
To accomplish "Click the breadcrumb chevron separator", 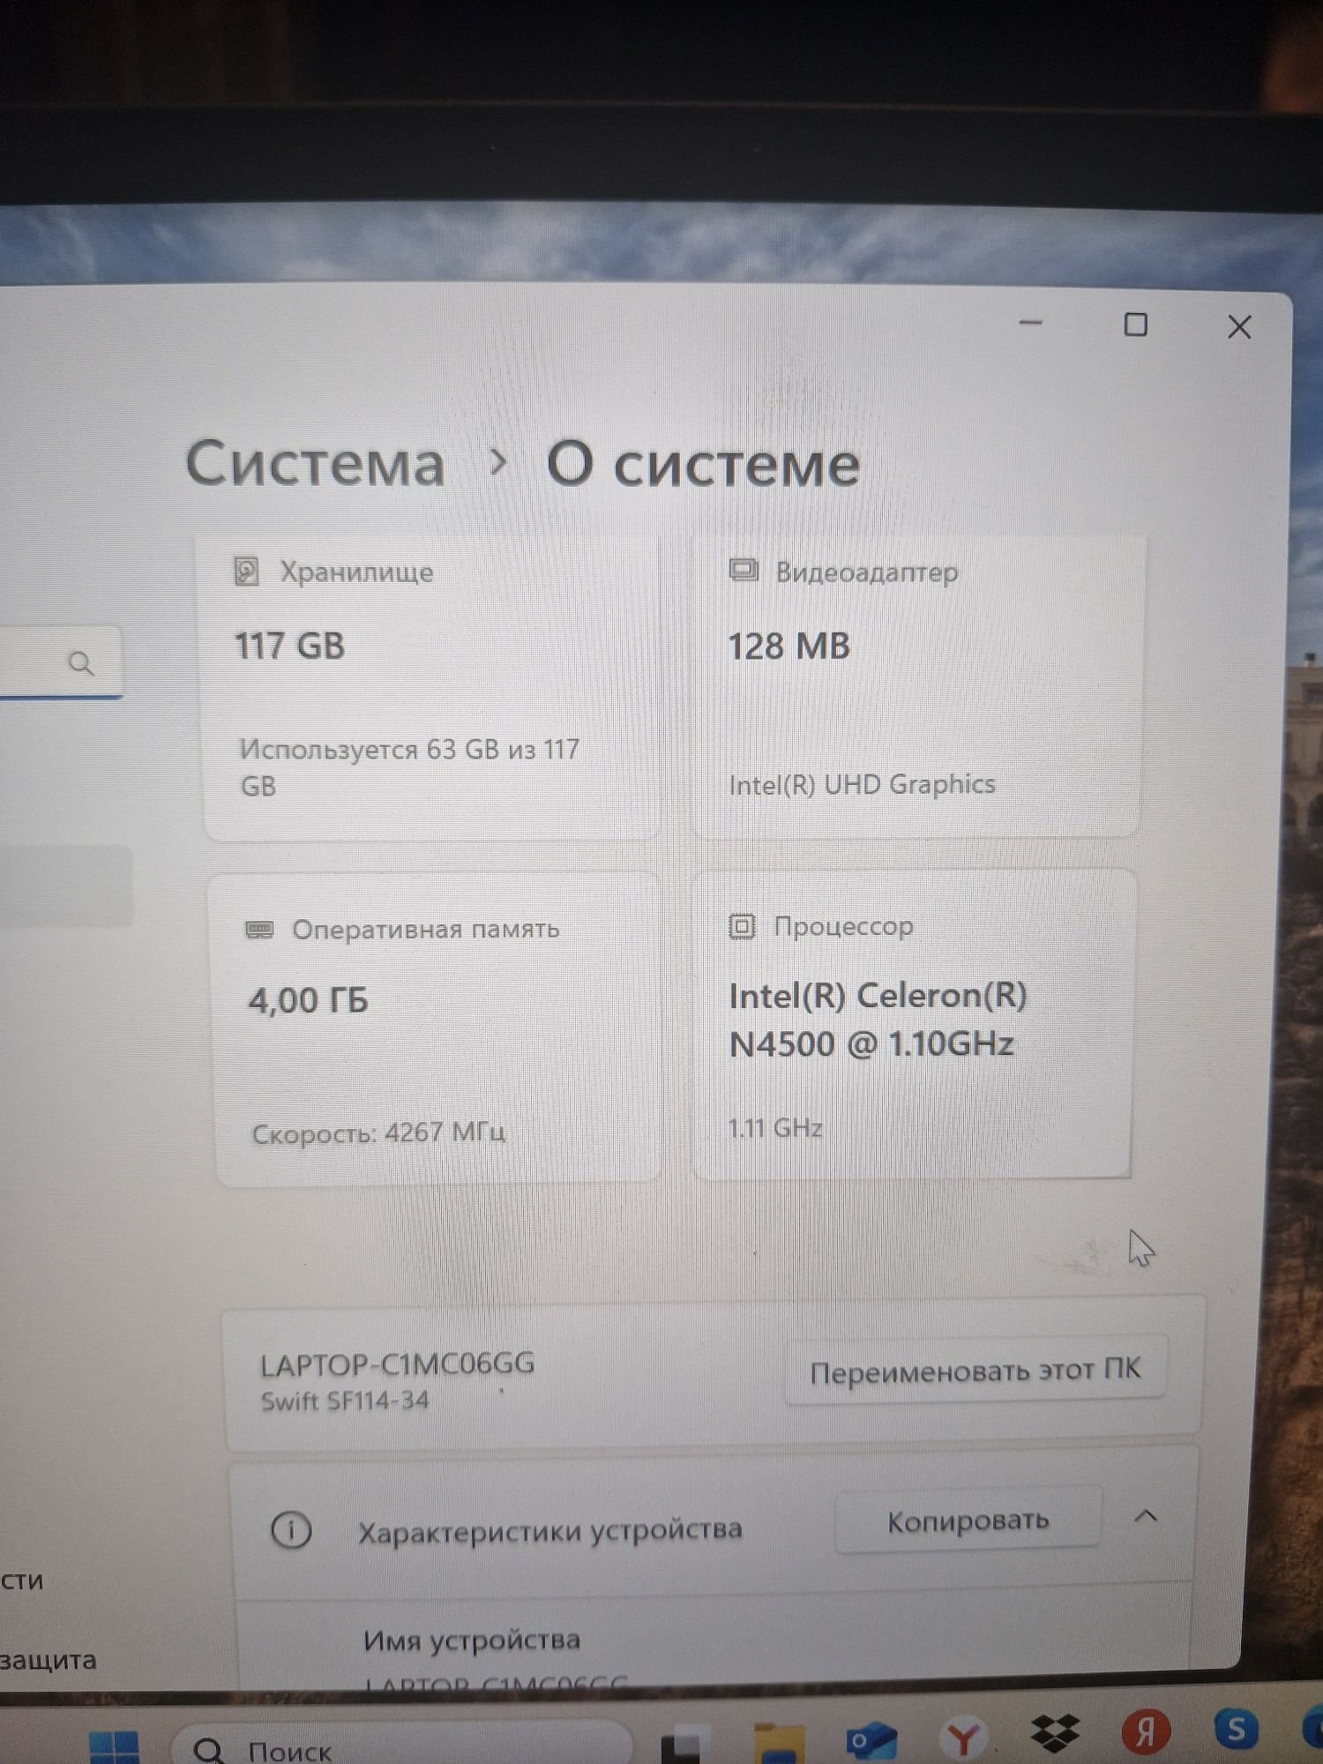I will [498, 461].
